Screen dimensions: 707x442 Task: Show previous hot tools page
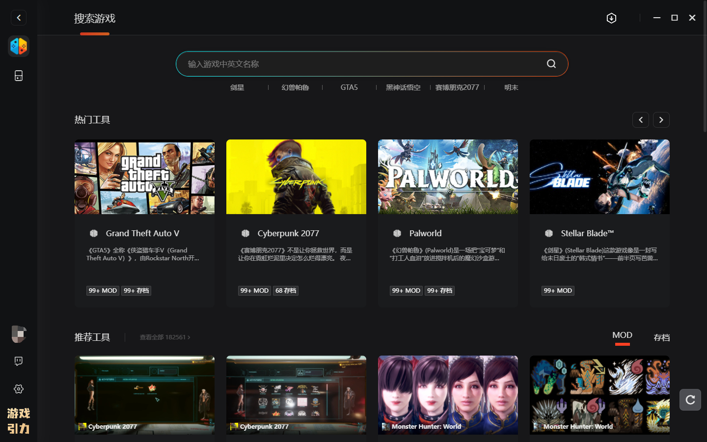[x=641, y=120]
